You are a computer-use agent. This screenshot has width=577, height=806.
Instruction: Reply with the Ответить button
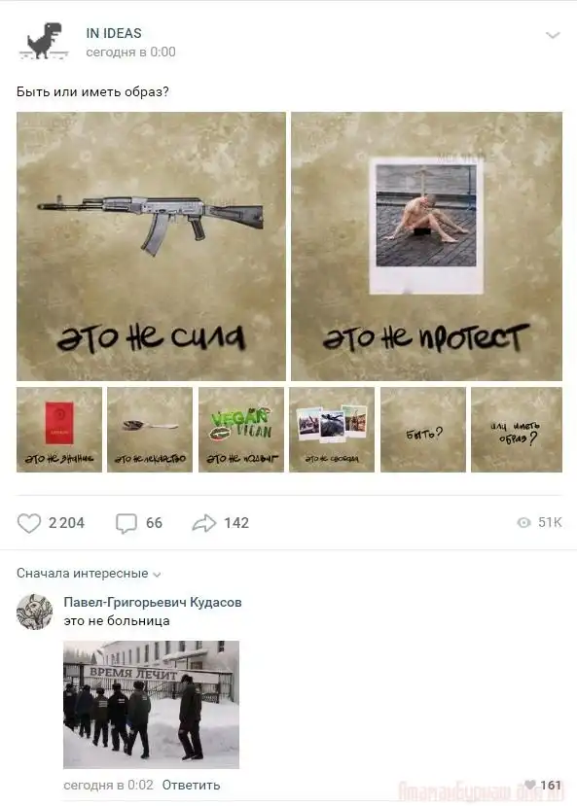[191, 785]
